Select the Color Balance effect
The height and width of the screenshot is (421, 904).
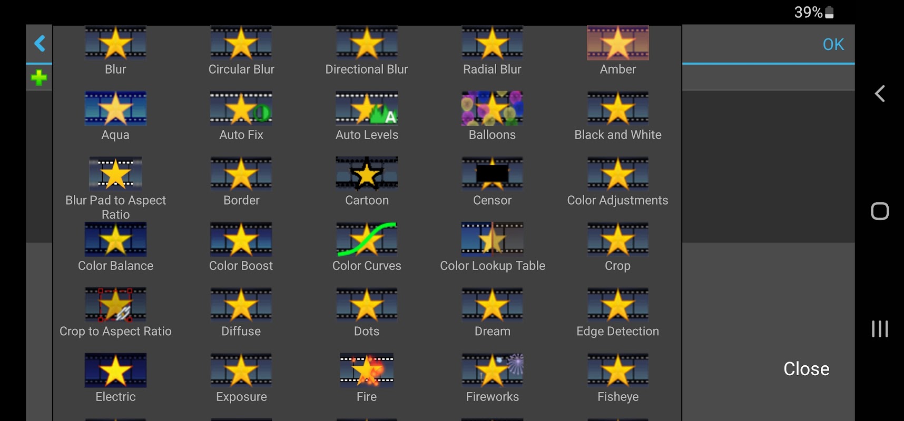coord(115,239)
